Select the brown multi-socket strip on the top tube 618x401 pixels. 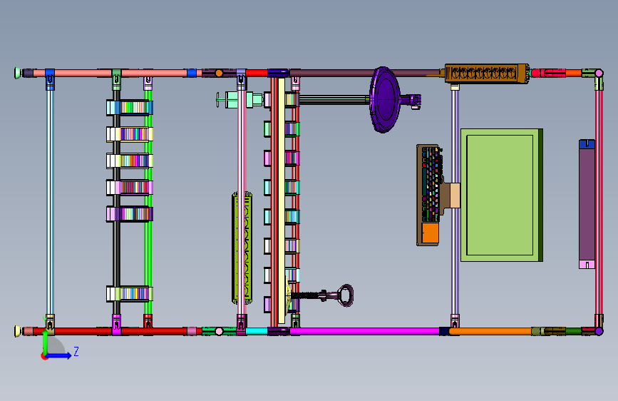pos(487,73)
